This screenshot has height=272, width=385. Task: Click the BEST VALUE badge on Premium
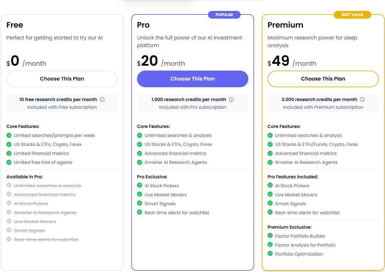coord(352,14)
